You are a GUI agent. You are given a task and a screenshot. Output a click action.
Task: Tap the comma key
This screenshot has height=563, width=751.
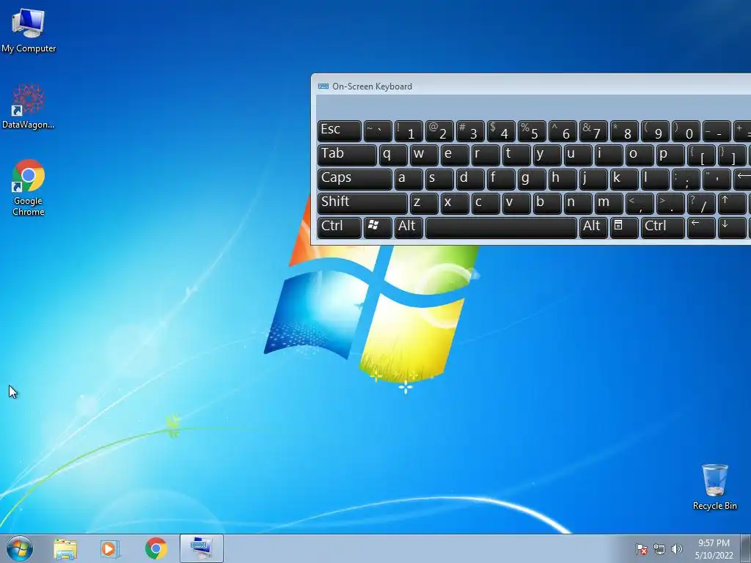(640, 203)
